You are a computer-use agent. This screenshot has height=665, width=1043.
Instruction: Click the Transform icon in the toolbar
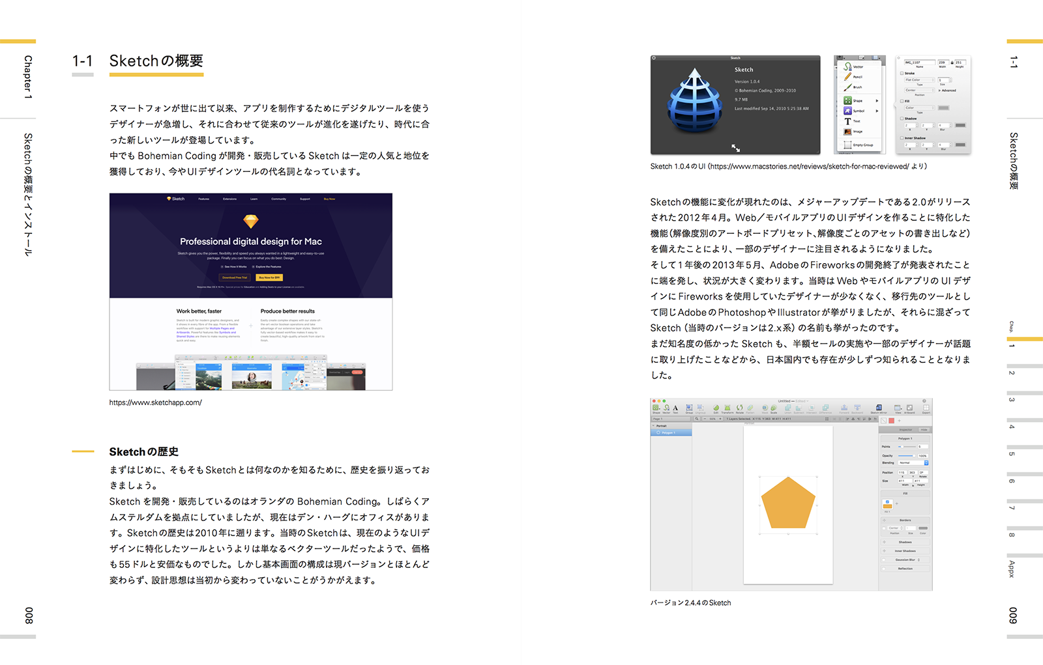(x=727, y=408)
